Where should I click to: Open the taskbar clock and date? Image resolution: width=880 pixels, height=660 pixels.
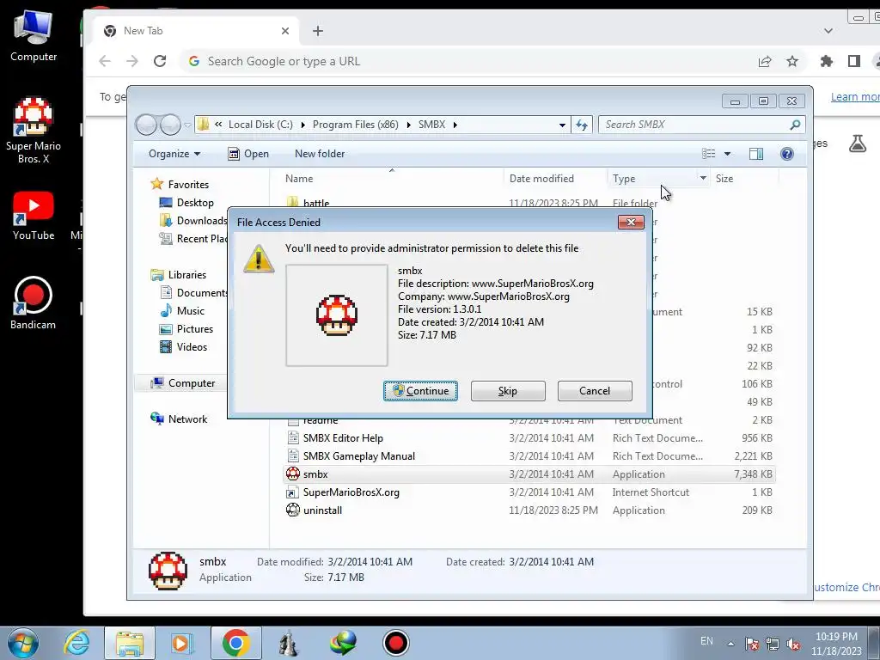click(836, 644)
